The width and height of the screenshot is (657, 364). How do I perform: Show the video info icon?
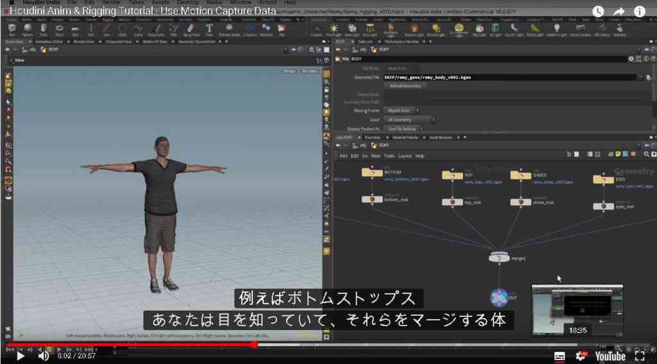pyautogui.click(x=640, y=12)
